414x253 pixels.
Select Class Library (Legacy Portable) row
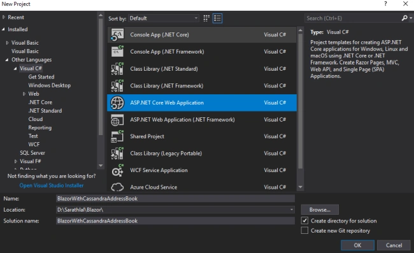202,154
